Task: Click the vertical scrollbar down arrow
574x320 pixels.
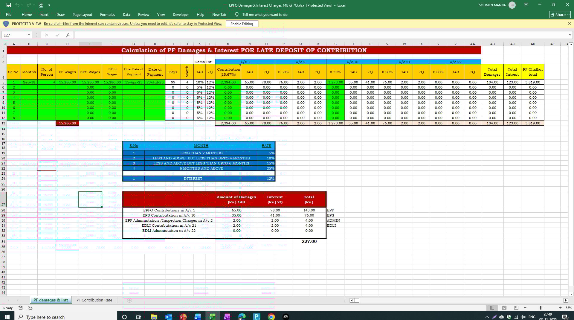Action: pyautogui.click(x=571, y=294)
